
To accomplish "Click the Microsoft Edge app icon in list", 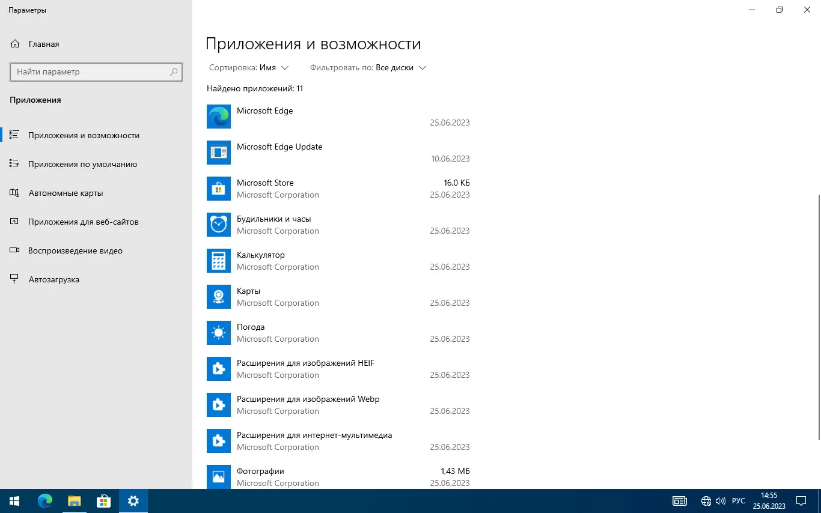I will tap(219, 117).
